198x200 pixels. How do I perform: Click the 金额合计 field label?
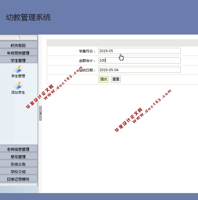tap(87, 61)
